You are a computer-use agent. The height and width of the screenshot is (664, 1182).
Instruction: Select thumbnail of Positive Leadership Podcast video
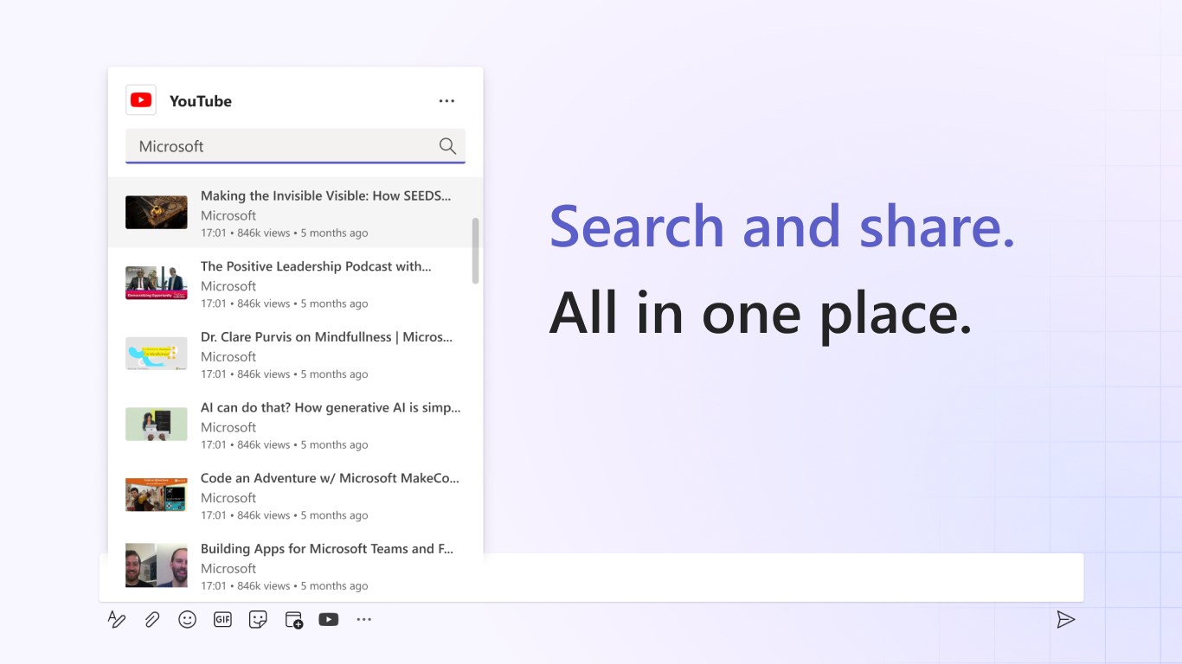[x=157, y=283]
